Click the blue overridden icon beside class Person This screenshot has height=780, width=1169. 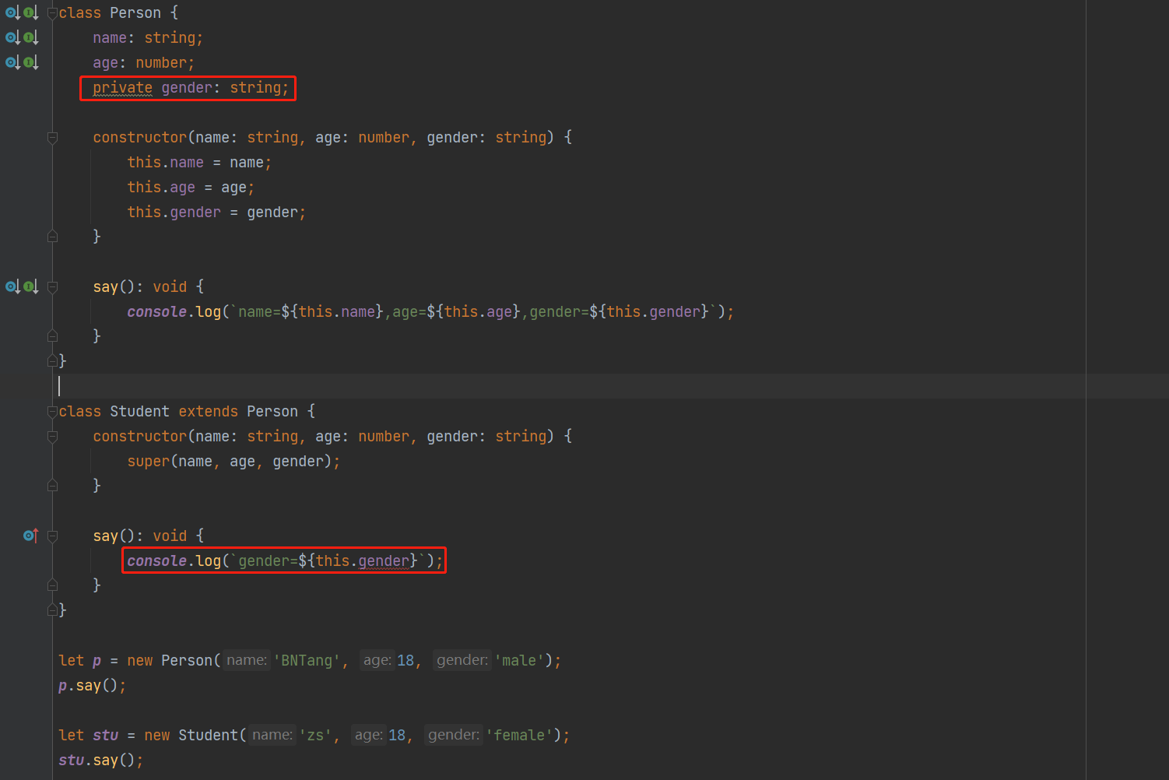(x=12, y=13)
